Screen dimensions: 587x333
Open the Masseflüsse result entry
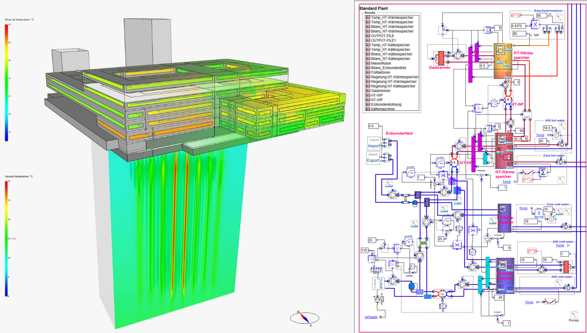click(381, 63)
